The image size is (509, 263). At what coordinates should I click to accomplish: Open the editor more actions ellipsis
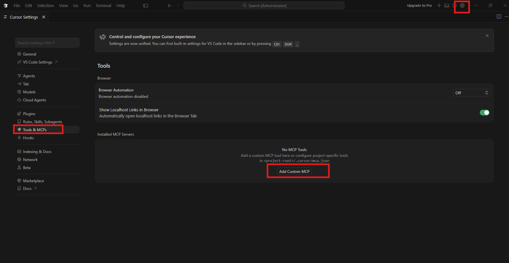506,17
